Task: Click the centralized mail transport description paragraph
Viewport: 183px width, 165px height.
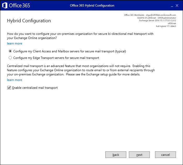Action: (x=81, y=70)
